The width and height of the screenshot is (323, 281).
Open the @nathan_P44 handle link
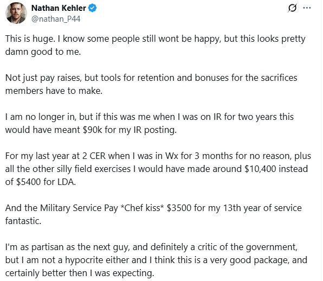(x=56, y=19)
